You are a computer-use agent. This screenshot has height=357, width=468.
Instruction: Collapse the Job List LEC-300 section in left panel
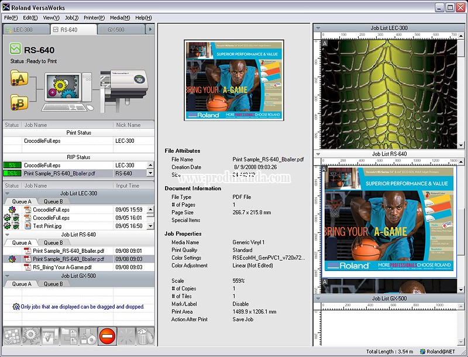(x=6, y=194)
